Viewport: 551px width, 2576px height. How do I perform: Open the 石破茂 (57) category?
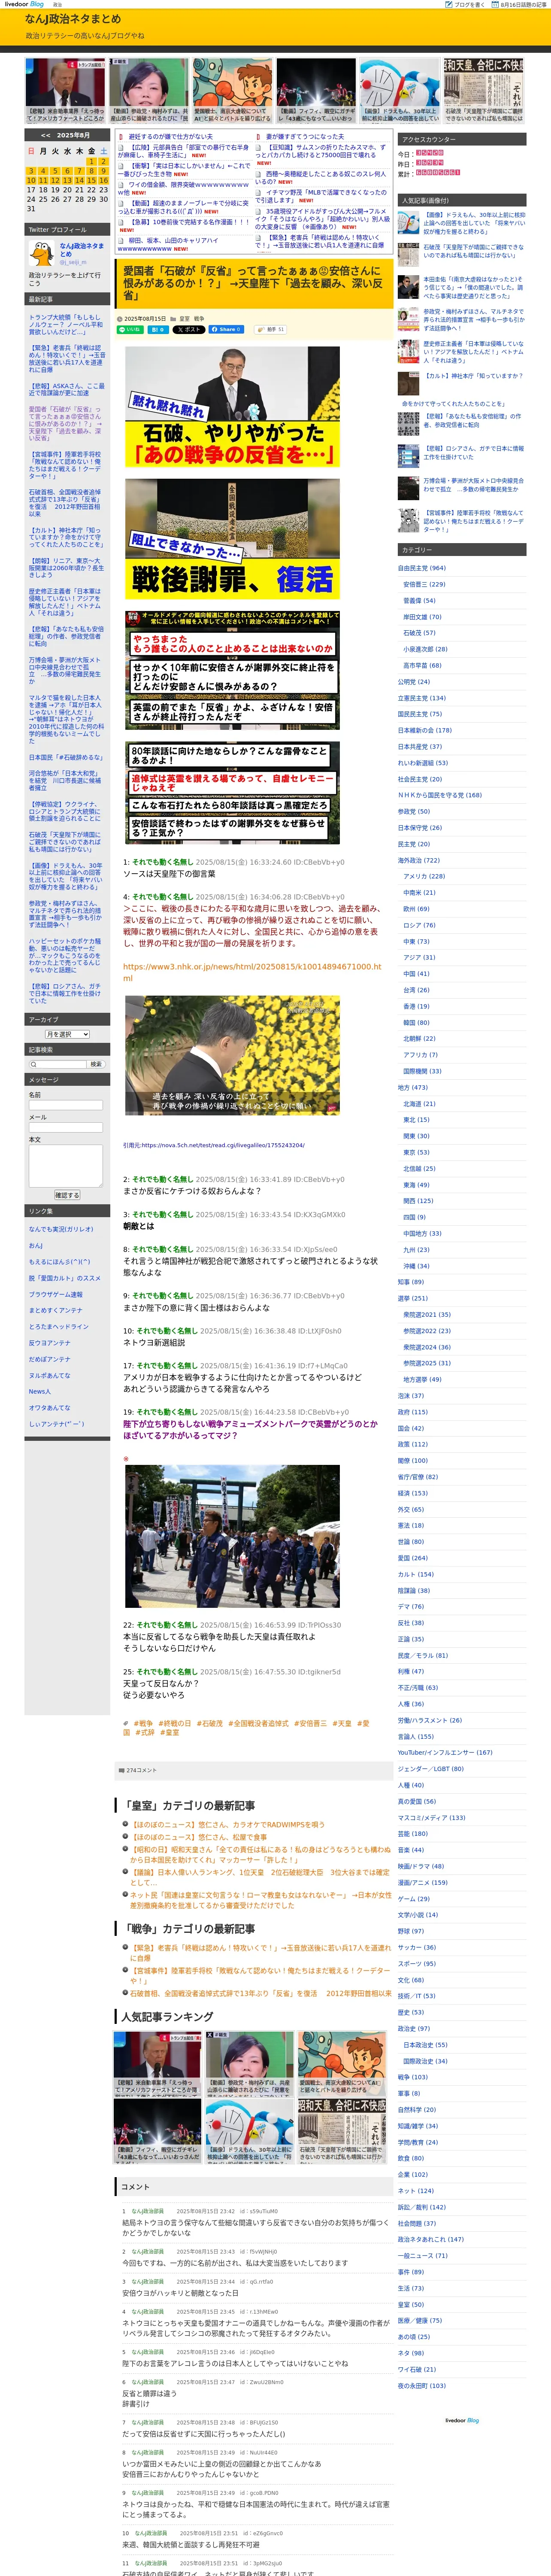pyautogui.click(x=419, y=632)
